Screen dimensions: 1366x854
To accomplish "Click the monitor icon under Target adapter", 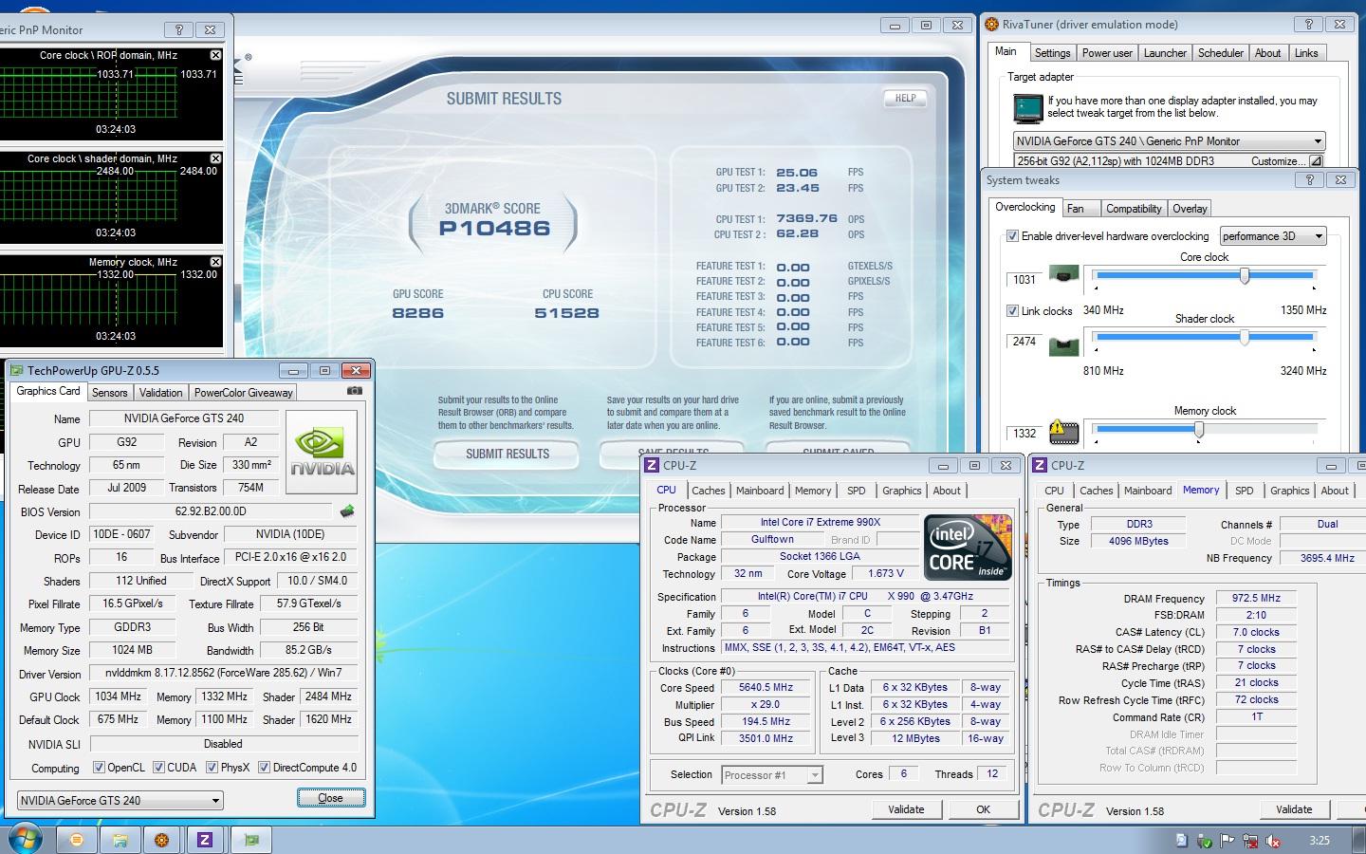I will [x=1027, y=108].
